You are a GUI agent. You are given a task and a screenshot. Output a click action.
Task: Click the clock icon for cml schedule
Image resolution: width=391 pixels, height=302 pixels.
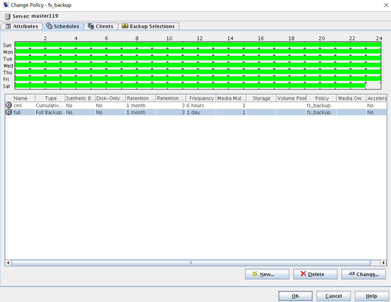click(9, 105)
